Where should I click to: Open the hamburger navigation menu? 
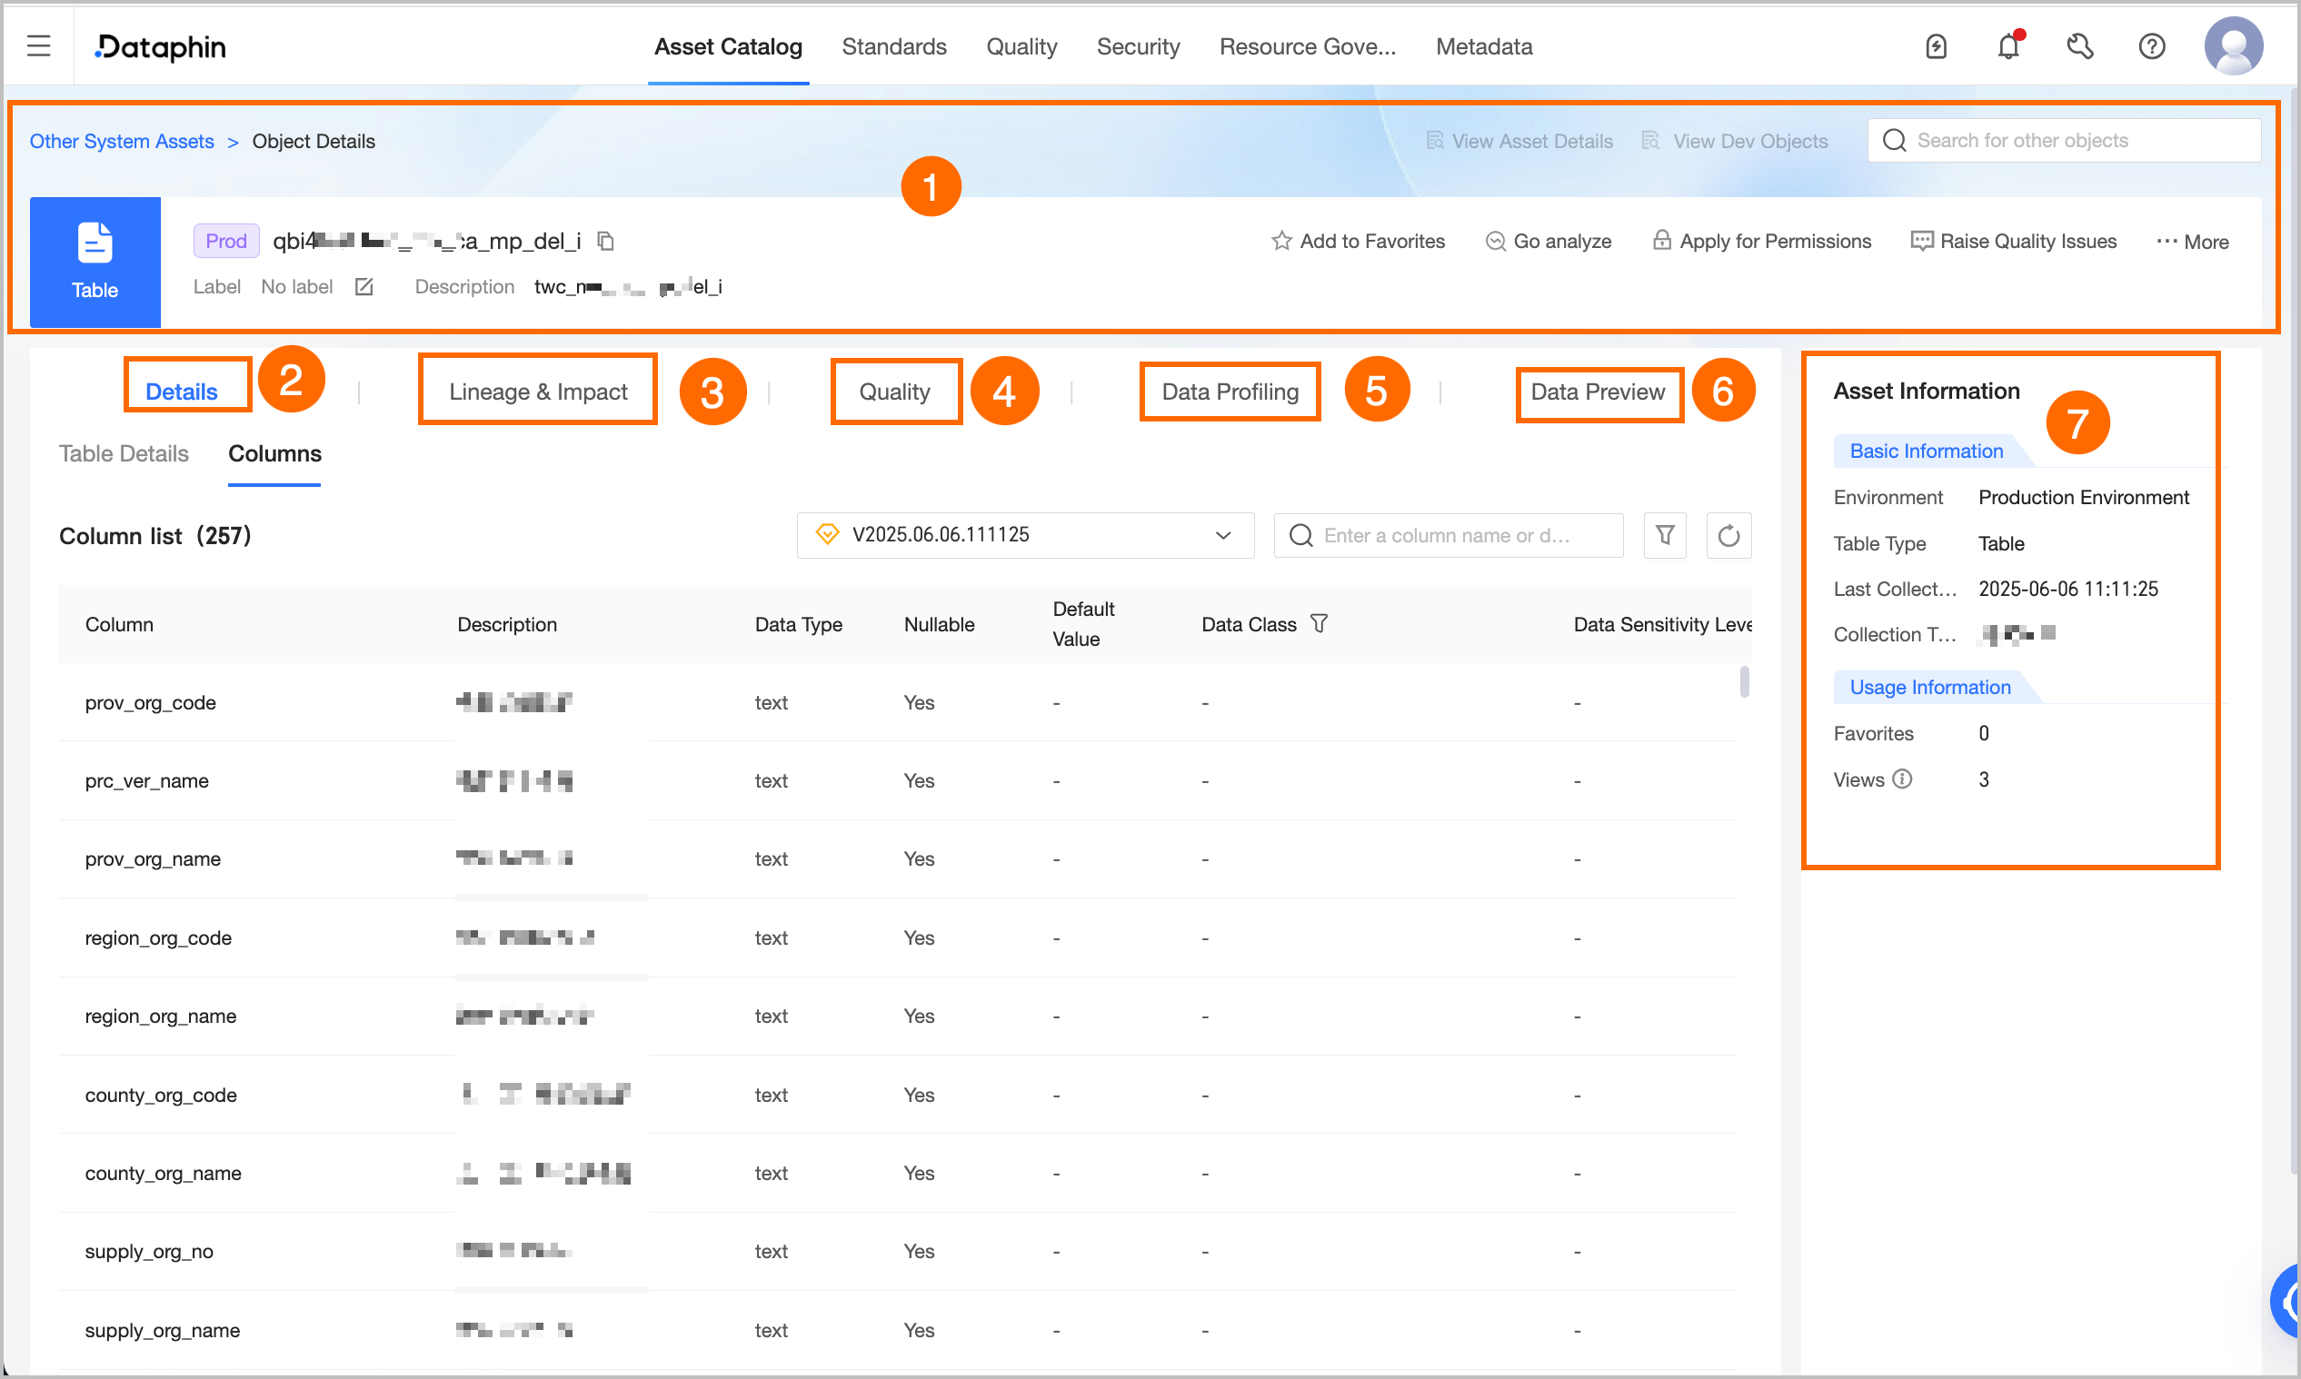(x=38, y=45)
